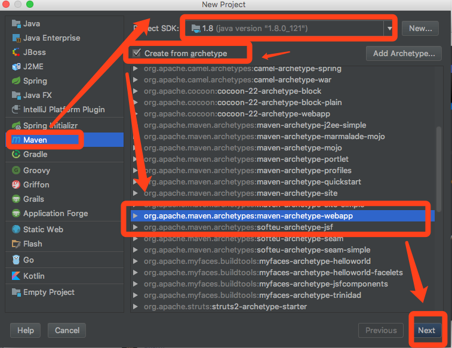452x348 pixels.
Task: Select maven-archetype-profiles row
Action: click(x=282, y=171)
